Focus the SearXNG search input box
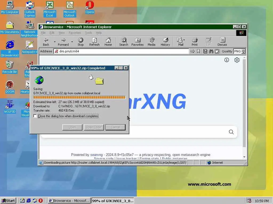The image size is (273, 204). [x=134, y=132]
